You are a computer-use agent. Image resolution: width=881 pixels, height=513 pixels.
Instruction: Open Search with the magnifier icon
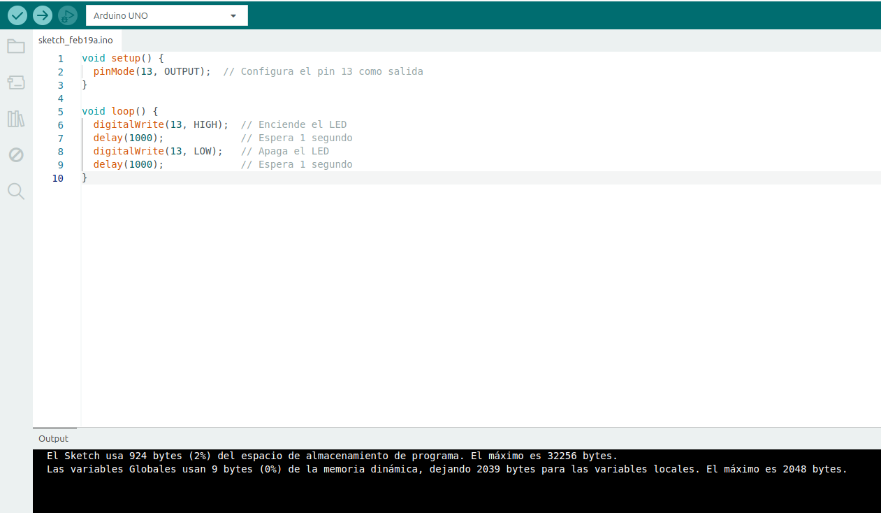coord(16,192)
